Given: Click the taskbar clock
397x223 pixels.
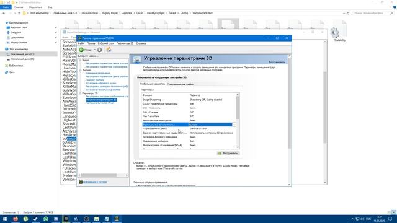Looking at the screenshot, I should [x=379, y=219].
